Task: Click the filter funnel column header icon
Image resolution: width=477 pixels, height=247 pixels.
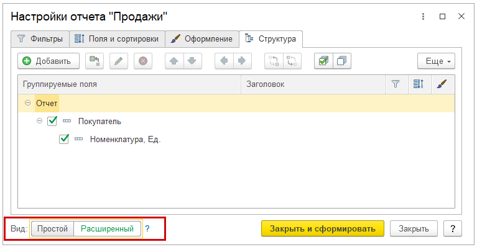Action: tap(395, 84)
